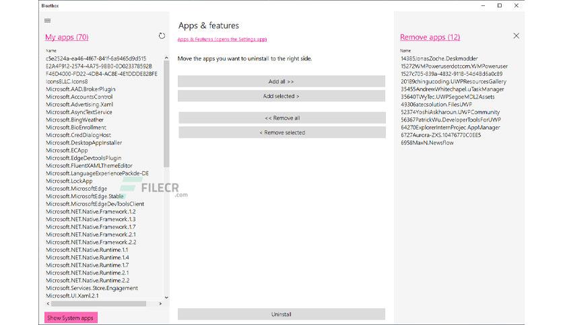The height and width of the screenshot is (325, 563).
Task: Select Microsoft.EdgeDevtoolsPlugin
Action: [x=84, y=158]
